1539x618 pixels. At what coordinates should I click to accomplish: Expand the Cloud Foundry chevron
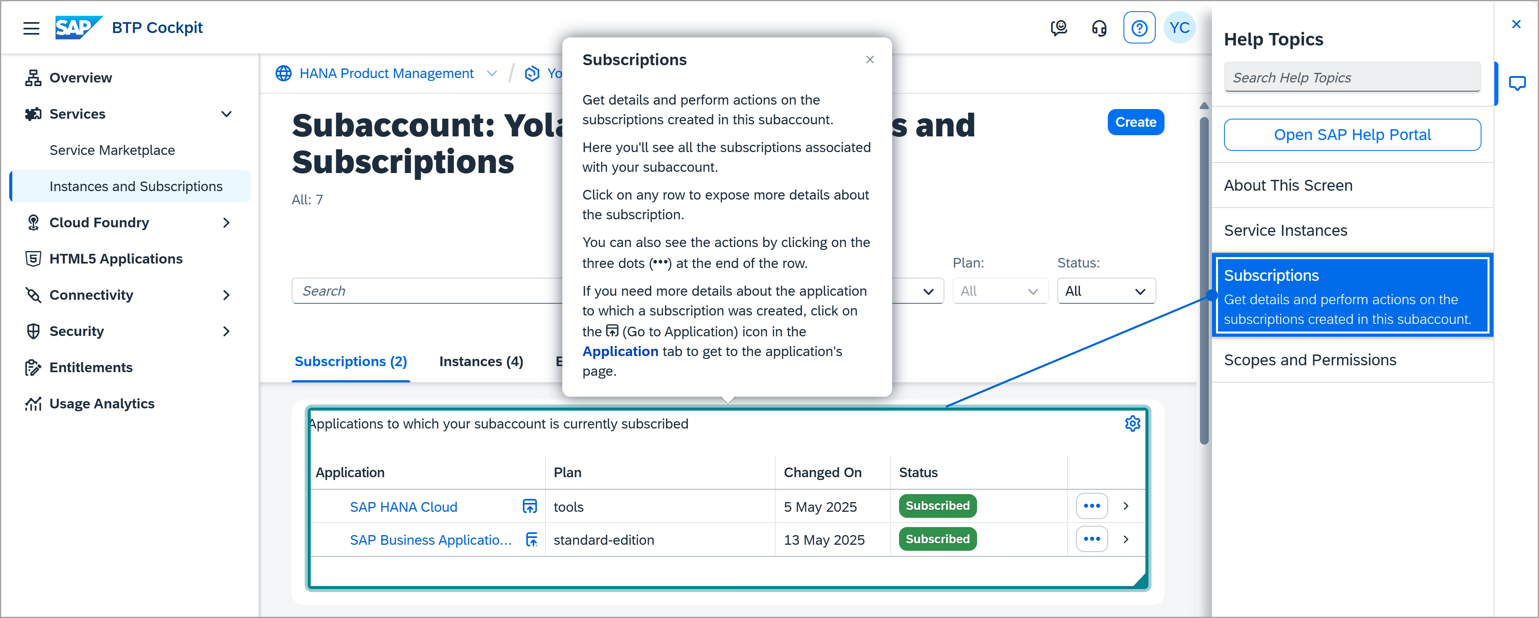point(226,222)
